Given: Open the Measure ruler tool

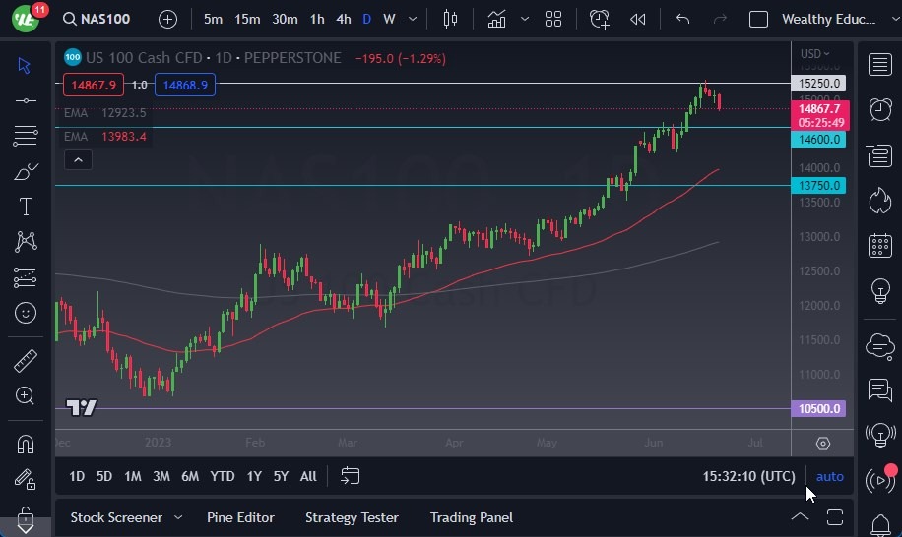Looking at the screenshot, I should [26, 361].
